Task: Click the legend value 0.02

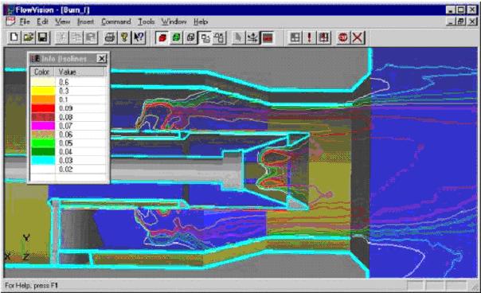Action: [65, 169]
